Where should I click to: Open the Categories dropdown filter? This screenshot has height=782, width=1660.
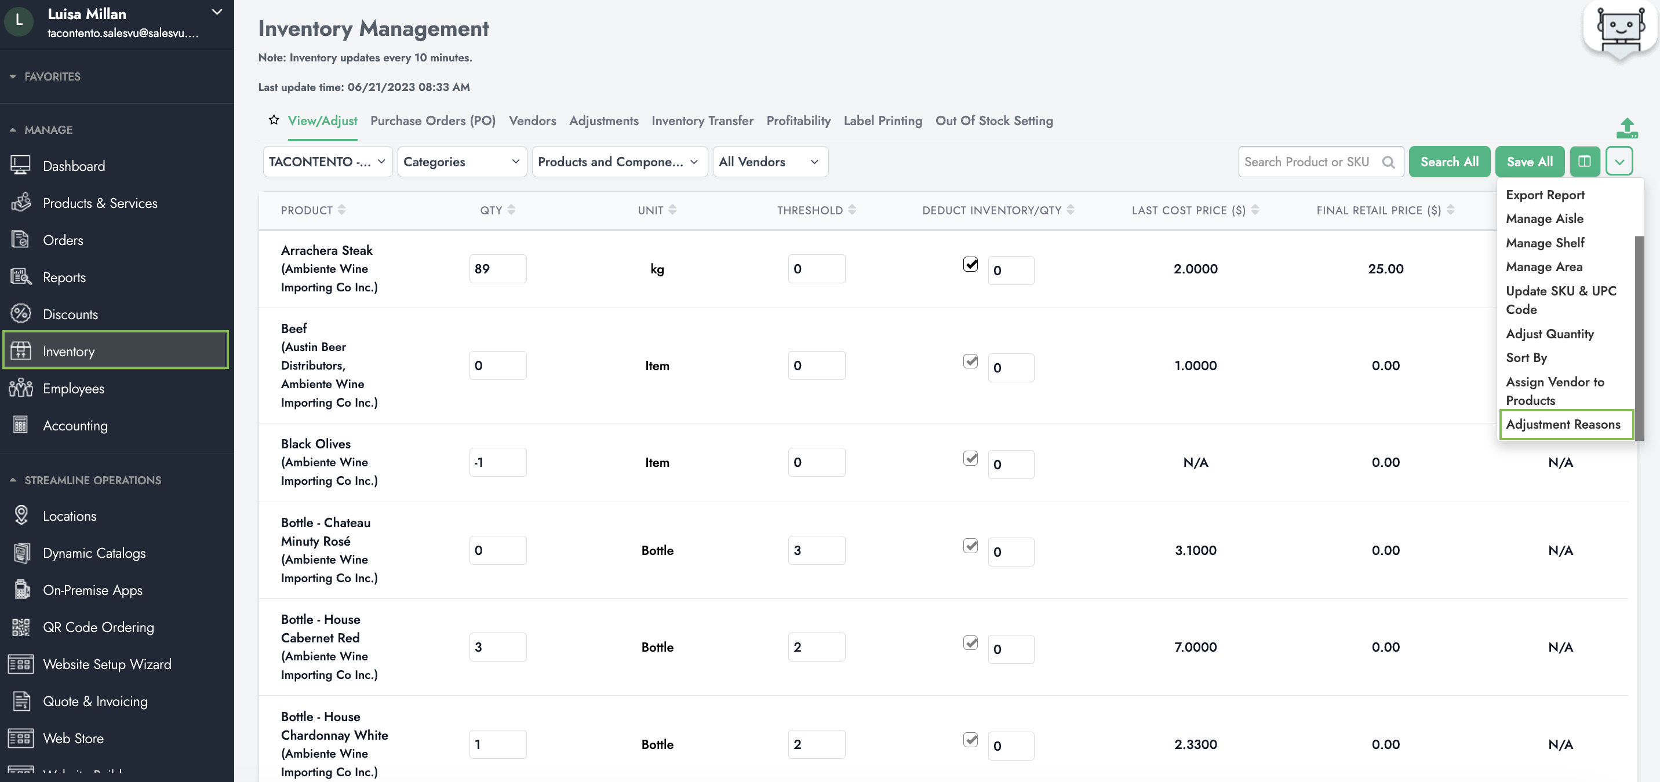click(x=461, y=162)
